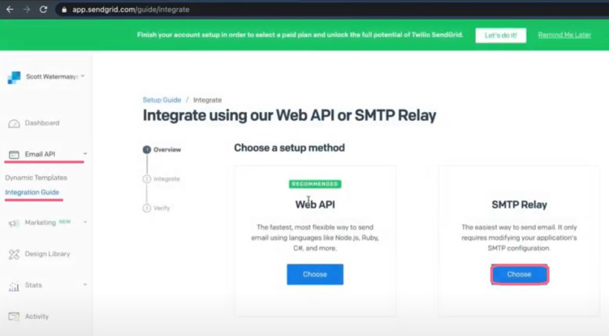The width and height of the screenshot is (609, 336).
Task: Click the SMTP Relay card heading
Action: pos(519,204)
